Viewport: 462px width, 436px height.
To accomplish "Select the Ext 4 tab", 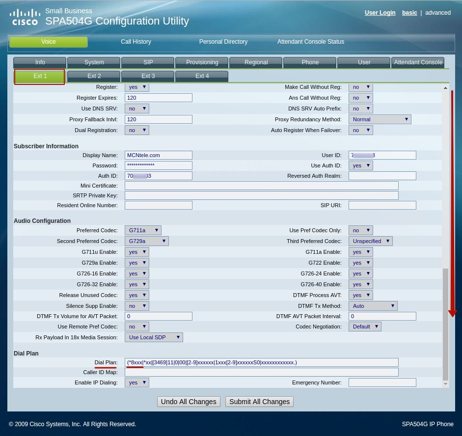I will pyautogui.click(x=202, y=76).
